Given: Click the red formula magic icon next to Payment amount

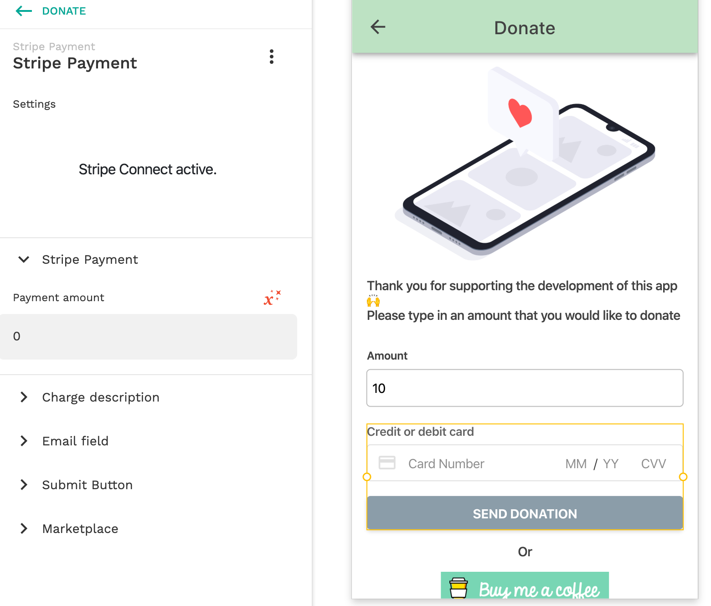Looking at the screenshot, I should [x=272, y=298].
